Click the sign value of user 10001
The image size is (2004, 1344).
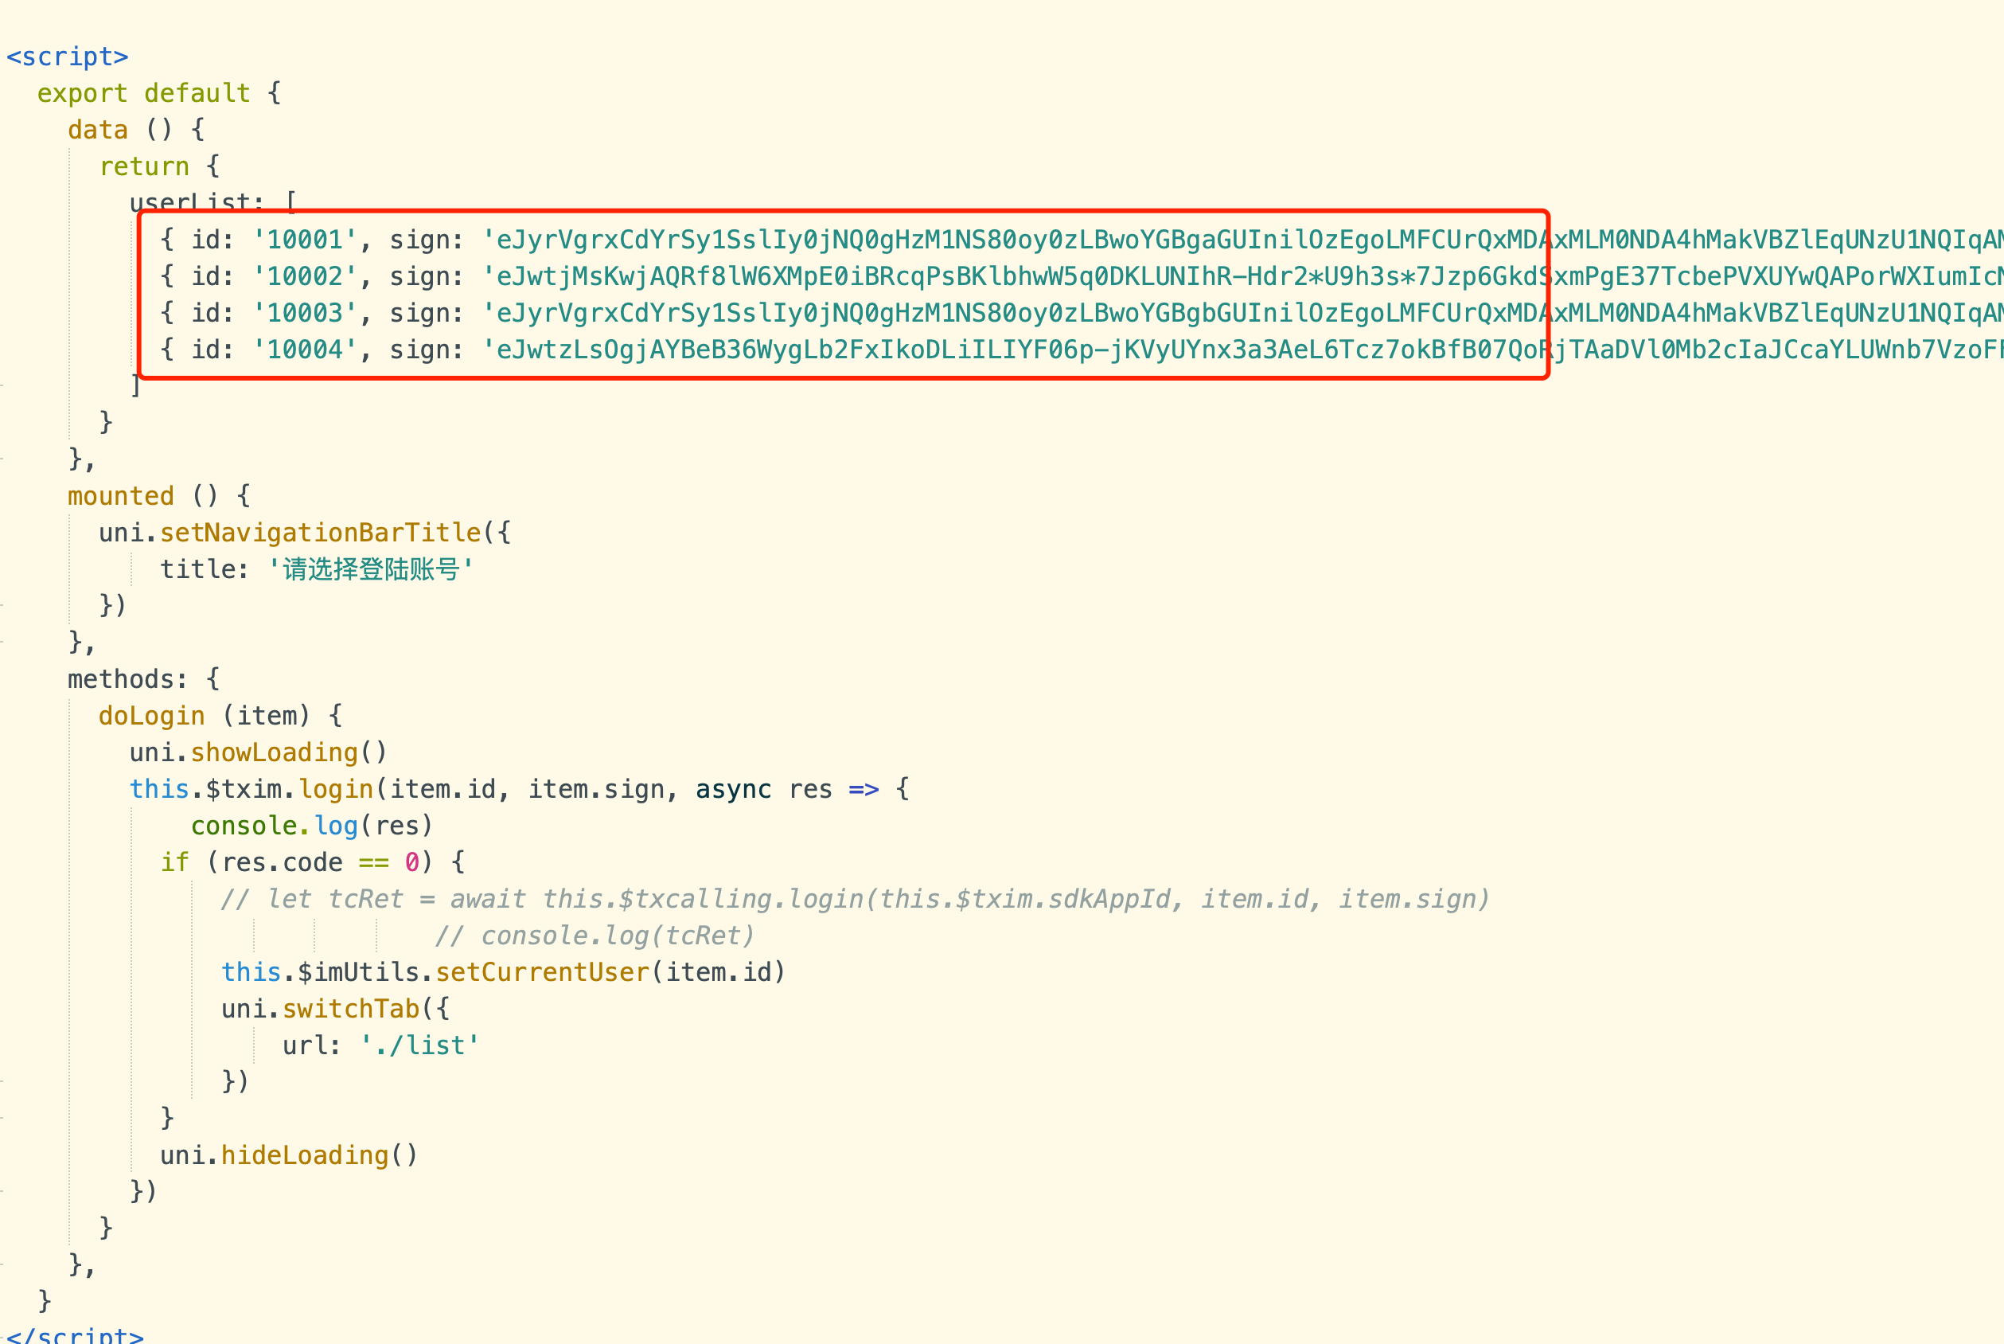click(1243, 240)
